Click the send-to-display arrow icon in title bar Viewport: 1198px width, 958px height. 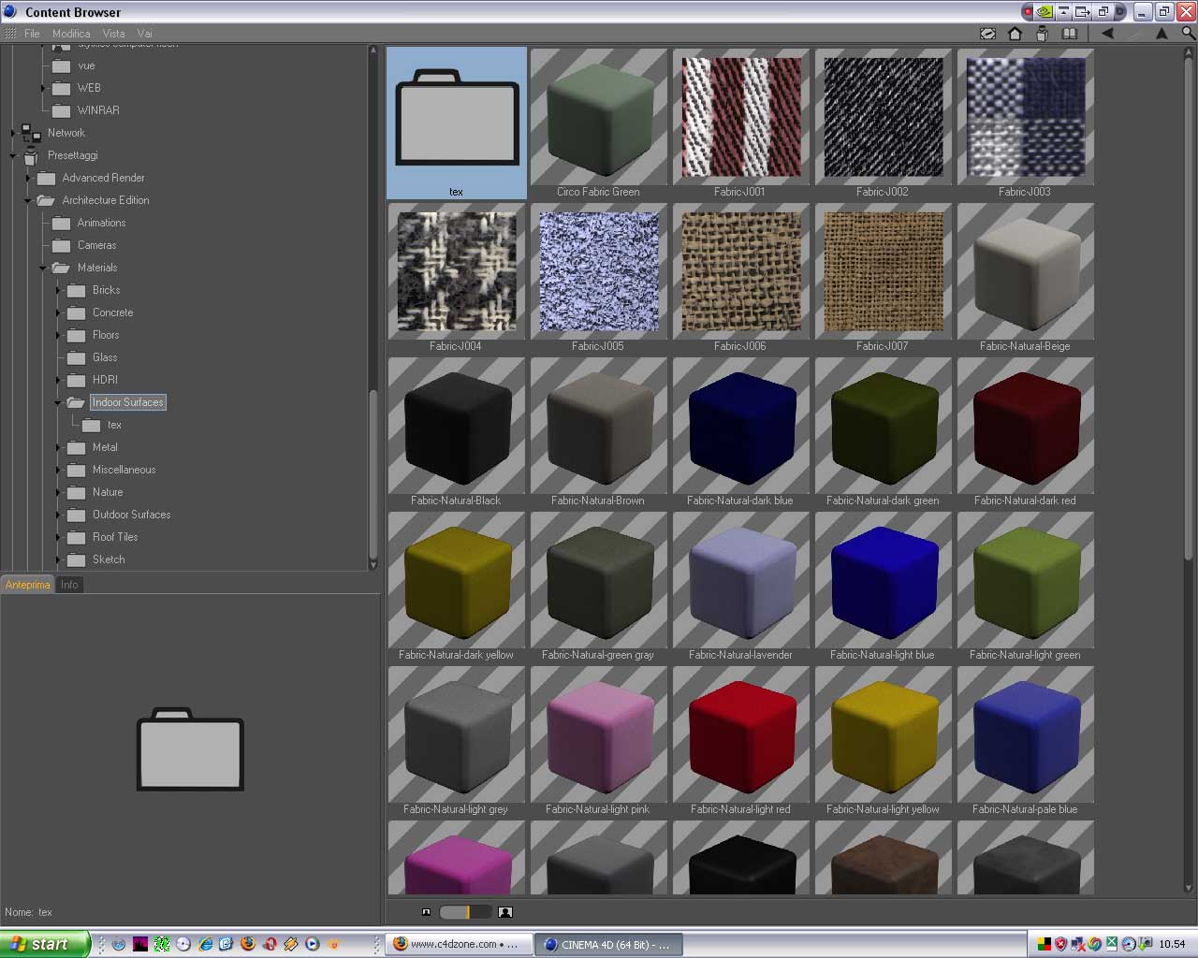[1083, 12]
